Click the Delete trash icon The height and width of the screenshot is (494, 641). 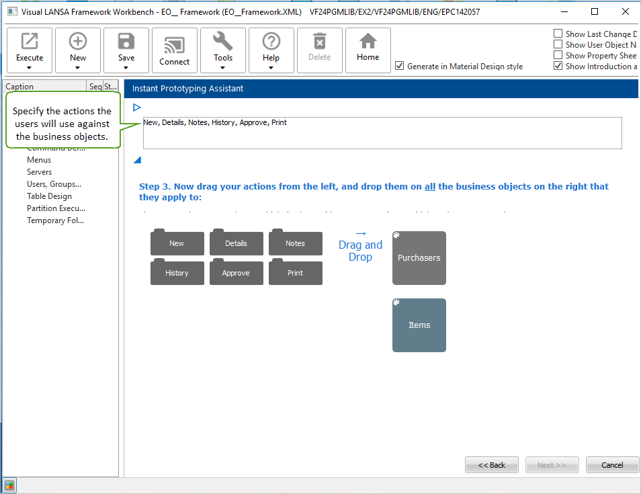320,41
